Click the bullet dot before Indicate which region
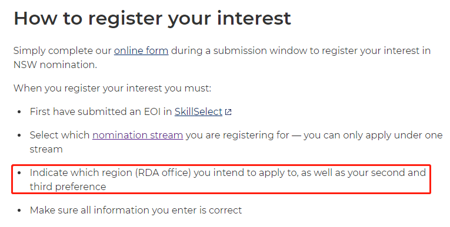This screenshot has width=450, height=227. click(x=19, y=173)
